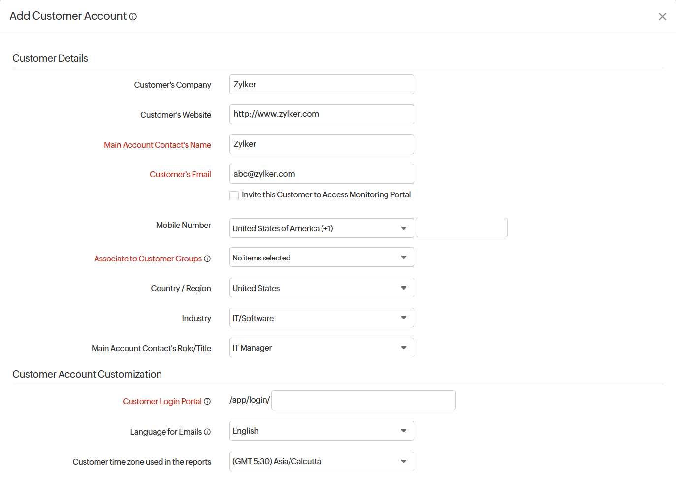The width and height of the screenshot is (676, 486).
Task: Close the Add Customer Account dialog
Action: [x=662, y=16]
